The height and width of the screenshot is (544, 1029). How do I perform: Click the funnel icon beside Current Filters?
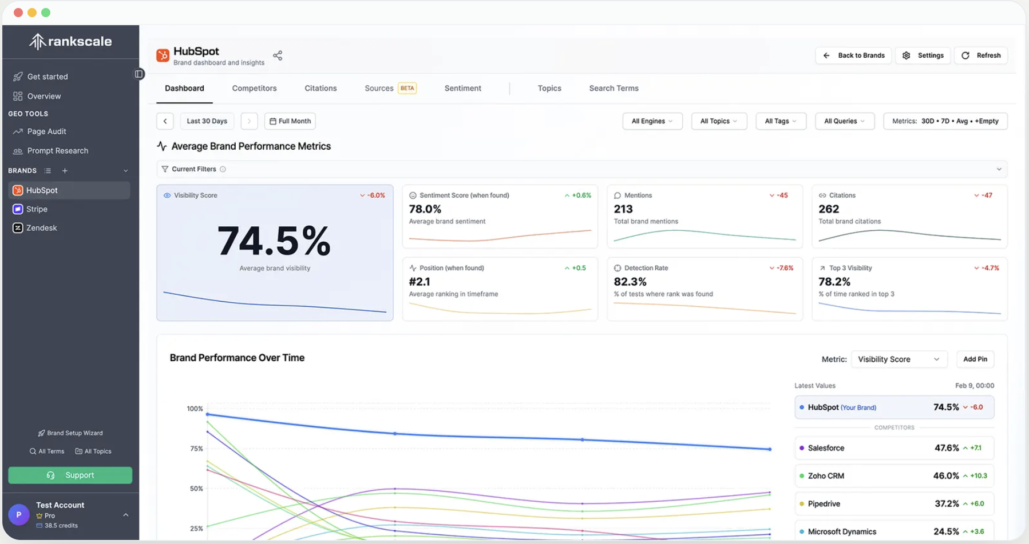(x=165, y=169)
